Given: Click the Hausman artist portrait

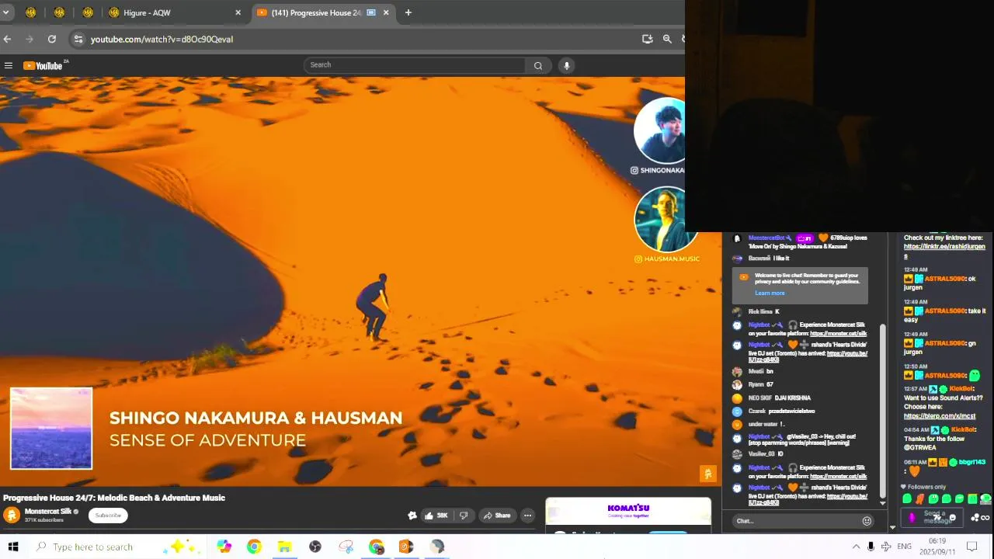Looking at the screenshot, I should (666, 219).
